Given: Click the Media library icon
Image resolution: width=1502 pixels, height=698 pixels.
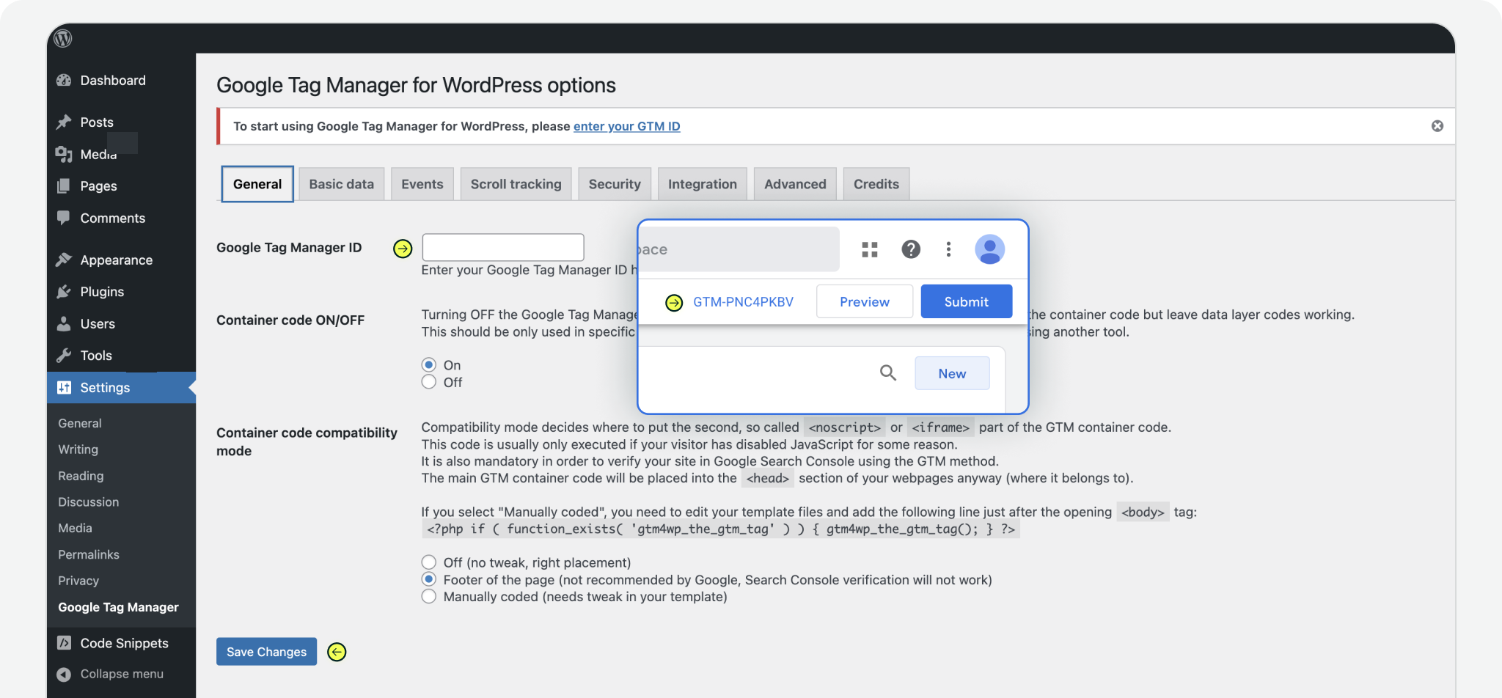Looking at the screenshot, I should [64, 154].
